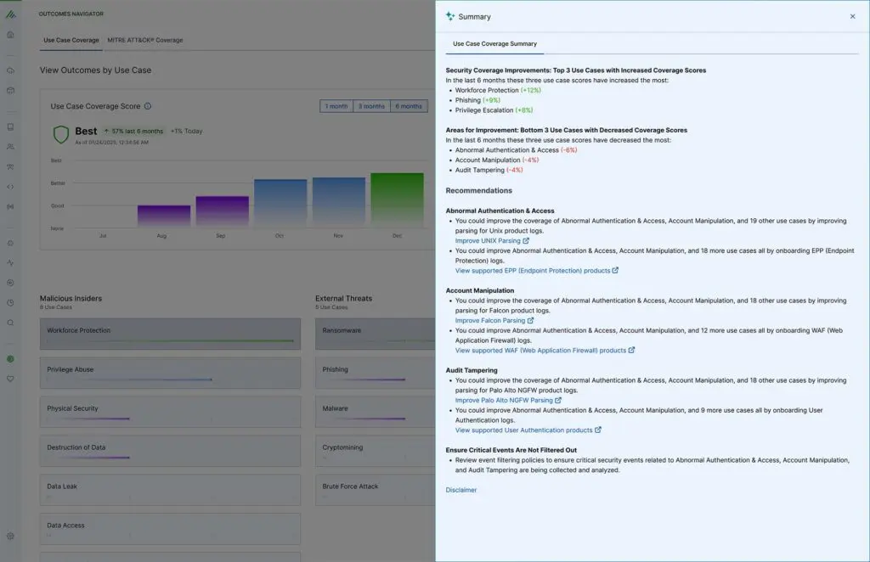Switch the chart to 3 months view
The image size is (870, 562).
click(372, 106)
